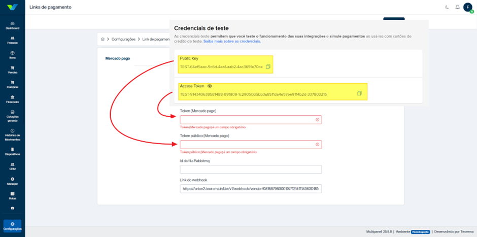477x237 pixels.
Task: Select the Mercado pago tab
Action: pos(117,58)
